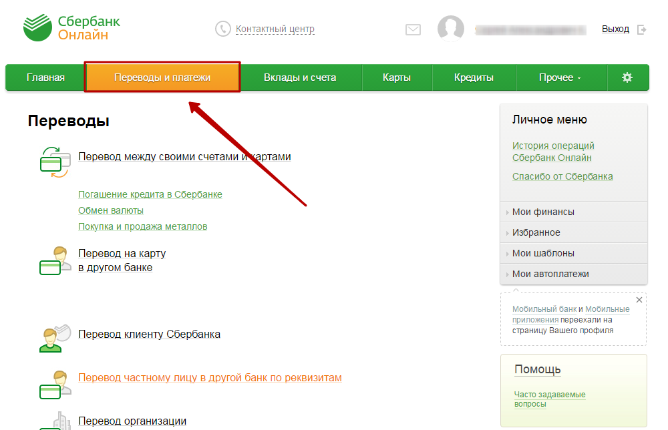Open the mail envelope icon
668x430 pixels.
coord(413,29)
